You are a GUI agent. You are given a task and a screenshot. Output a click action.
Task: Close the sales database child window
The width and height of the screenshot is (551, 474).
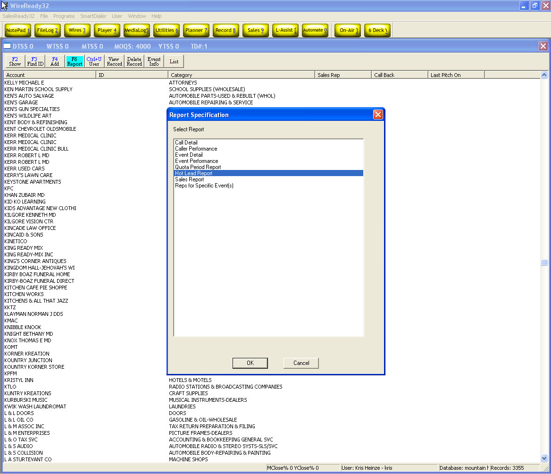pyautogui.click(x=543, y=46)
